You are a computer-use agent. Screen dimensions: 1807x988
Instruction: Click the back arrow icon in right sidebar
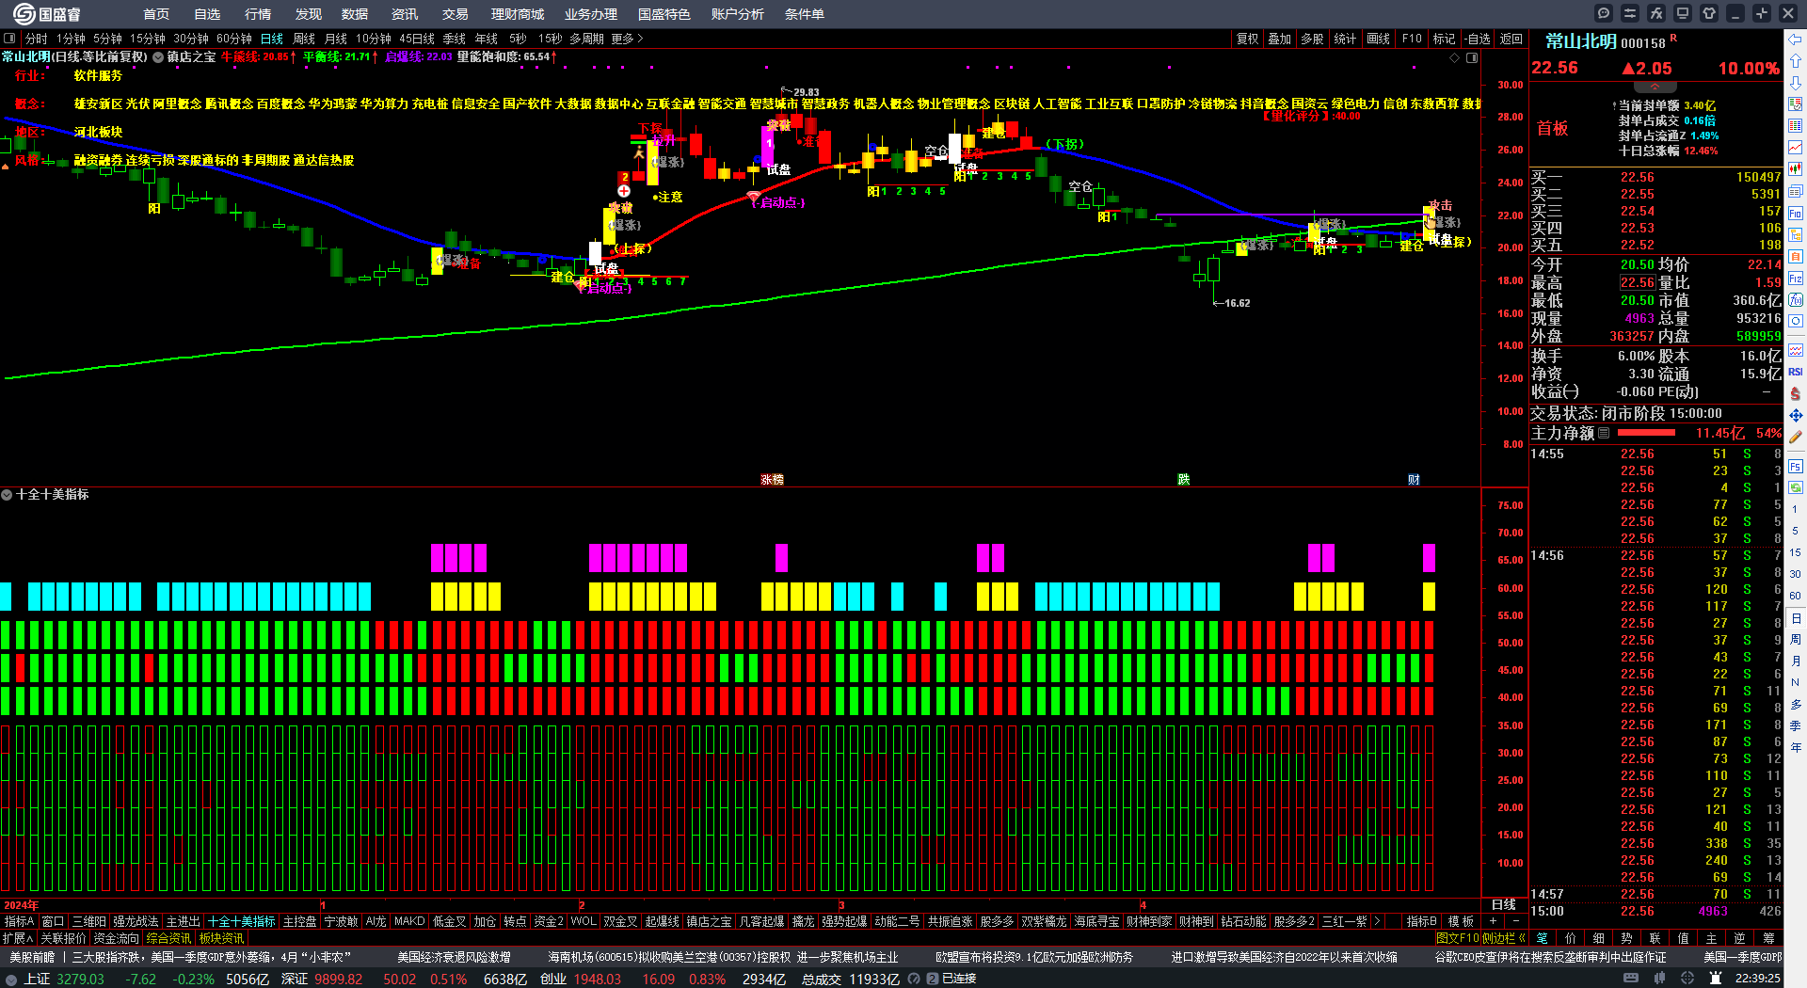click(1796, 40)
